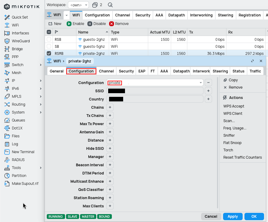Expand the WiFi tab dropdown arrow
The height and width of the screenshot is (222, 268).
coord(67,15)
